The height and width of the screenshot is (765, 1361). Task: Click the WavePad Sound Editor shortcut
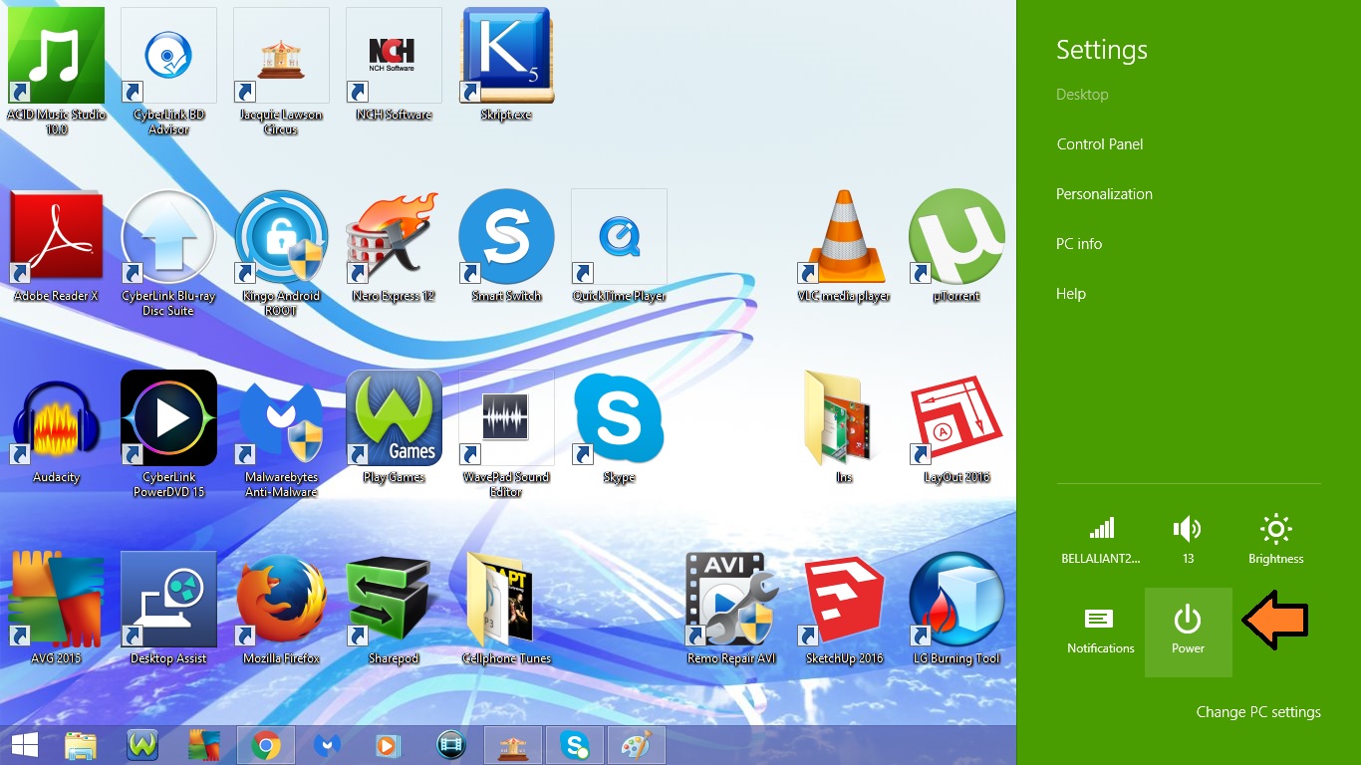pos(506,433)
